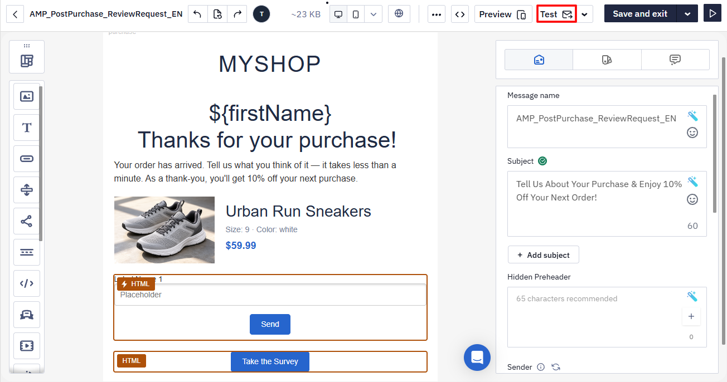Select the Menu block
This screenshot has height=382, width=727.
click(27, 252)
